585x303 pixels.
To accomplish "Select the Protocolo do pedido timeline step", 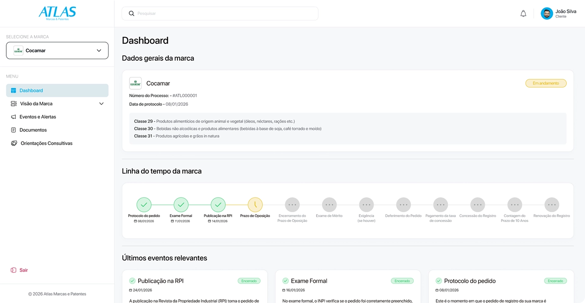I will pos(144,205).
